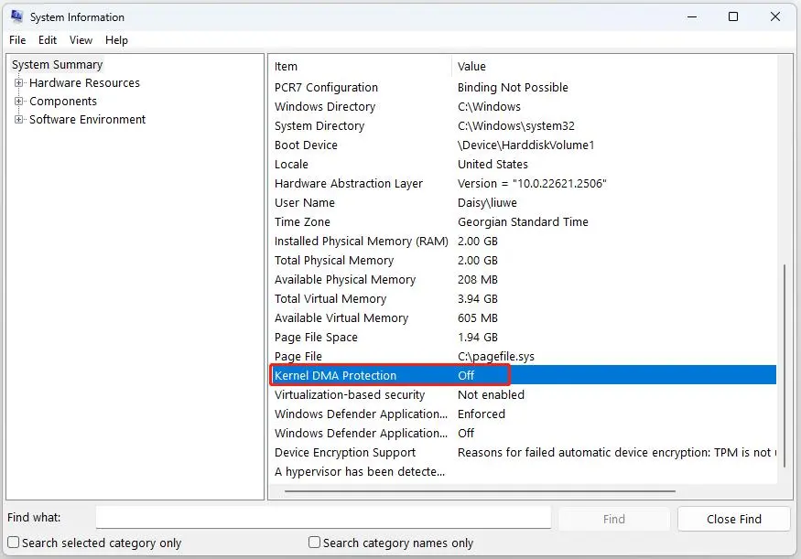Close the System Information window
This screenshot has width=801, height=559.
pyautogui.click(x=775, y=16)
